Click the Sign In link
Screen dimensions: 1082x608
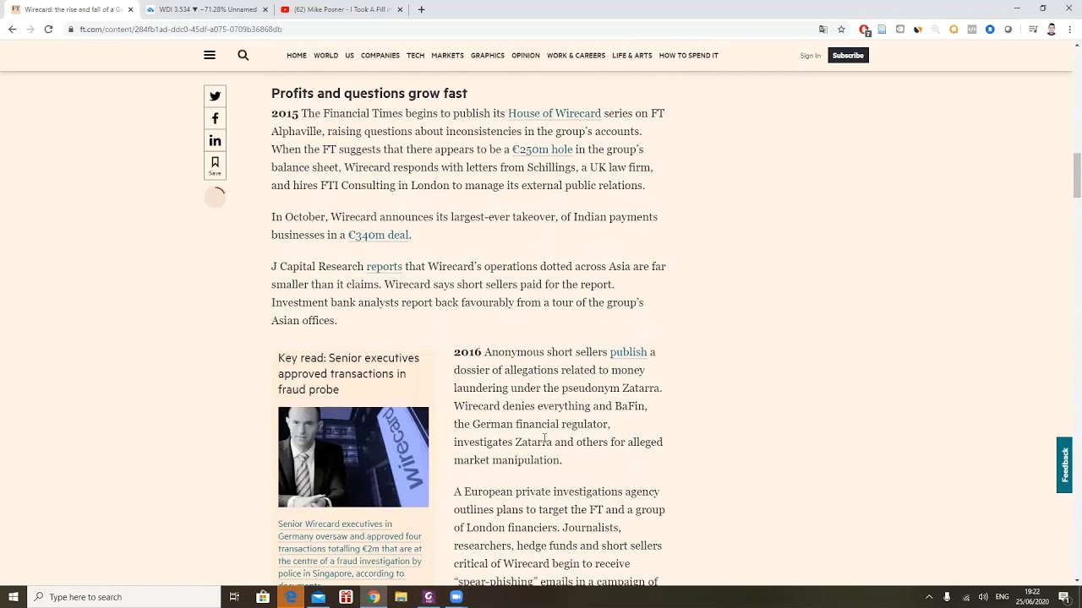coord(810,56)
